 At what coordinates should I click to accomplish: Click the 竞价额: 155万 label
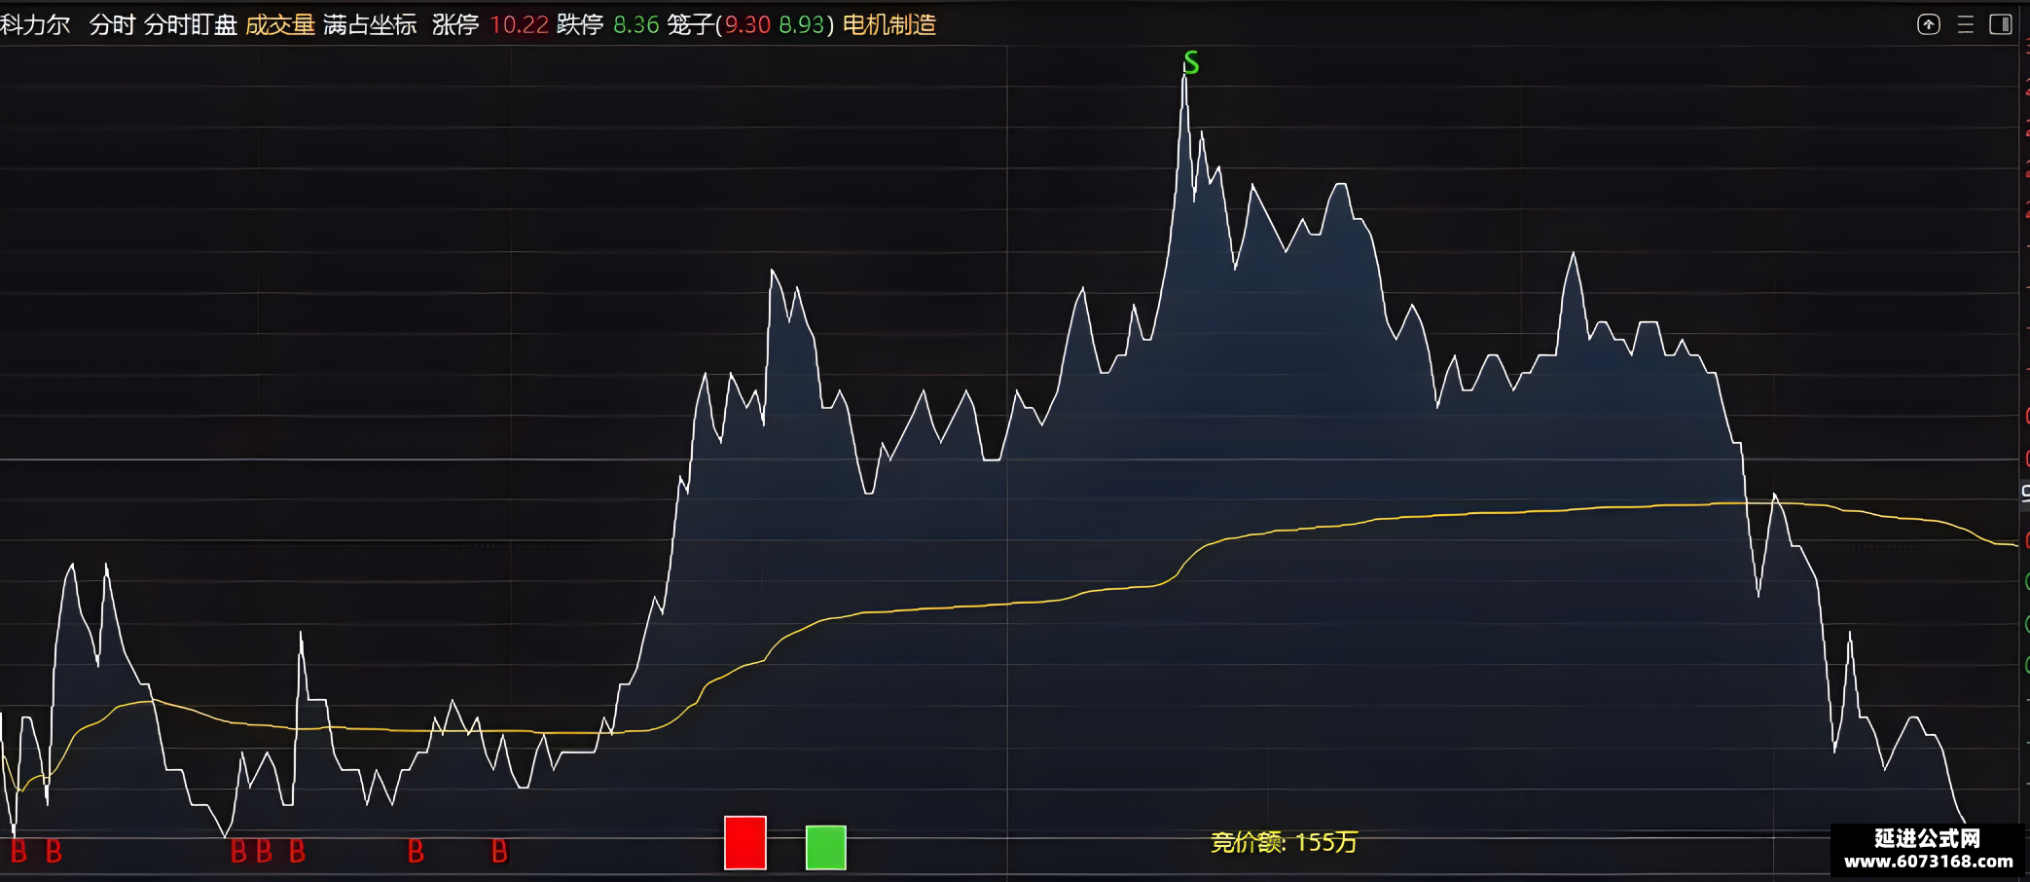(x=1284, y=842)
